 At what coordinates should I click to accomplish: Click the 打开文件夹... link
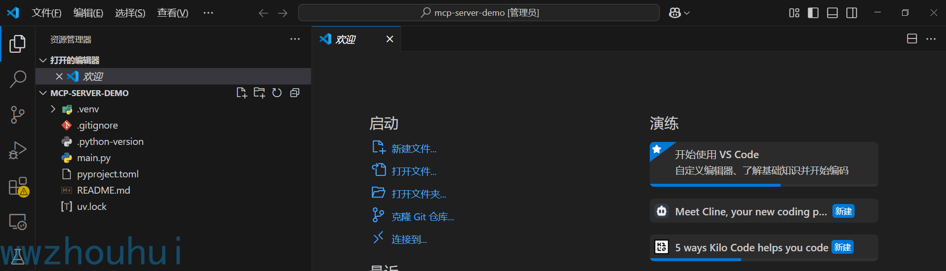[419, 194]
